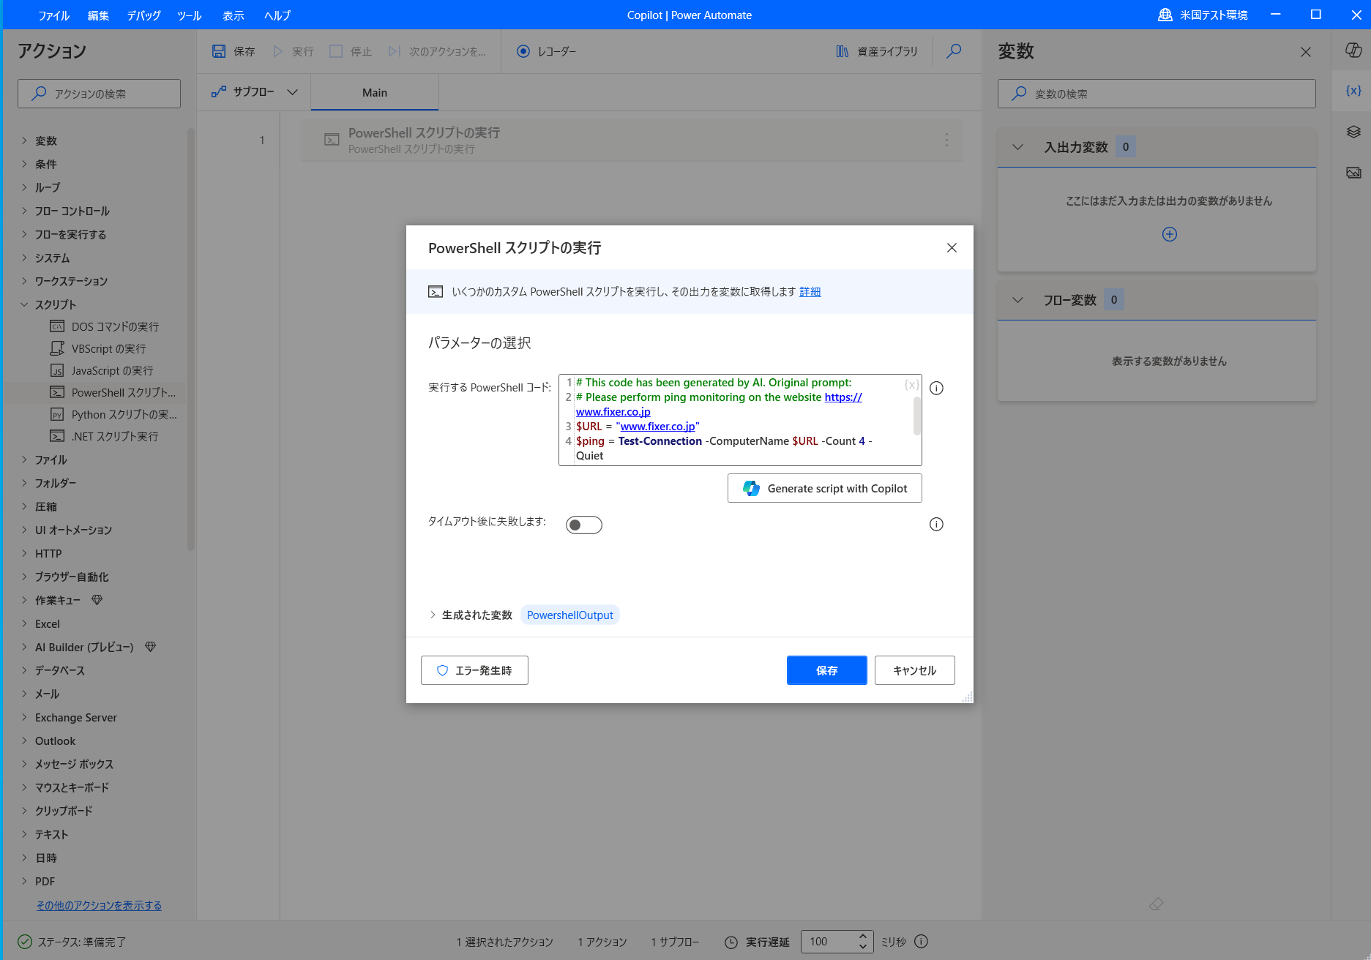Open the ツール menu
1371x960 pixels.
(189, 15)
